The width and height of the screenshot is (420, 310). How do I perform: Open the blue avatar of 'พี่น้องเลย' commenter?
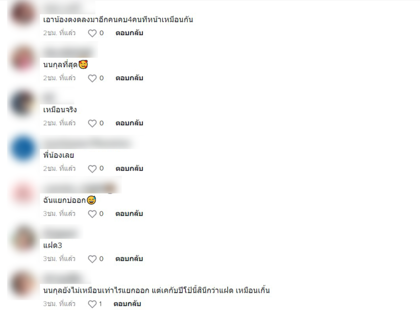point(23,148)
